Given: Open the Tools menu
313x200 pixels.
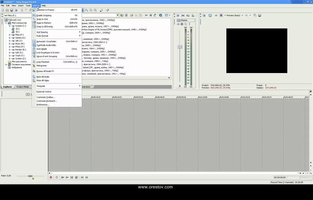Looking at the screenshot, I should (x=28, y=6).
